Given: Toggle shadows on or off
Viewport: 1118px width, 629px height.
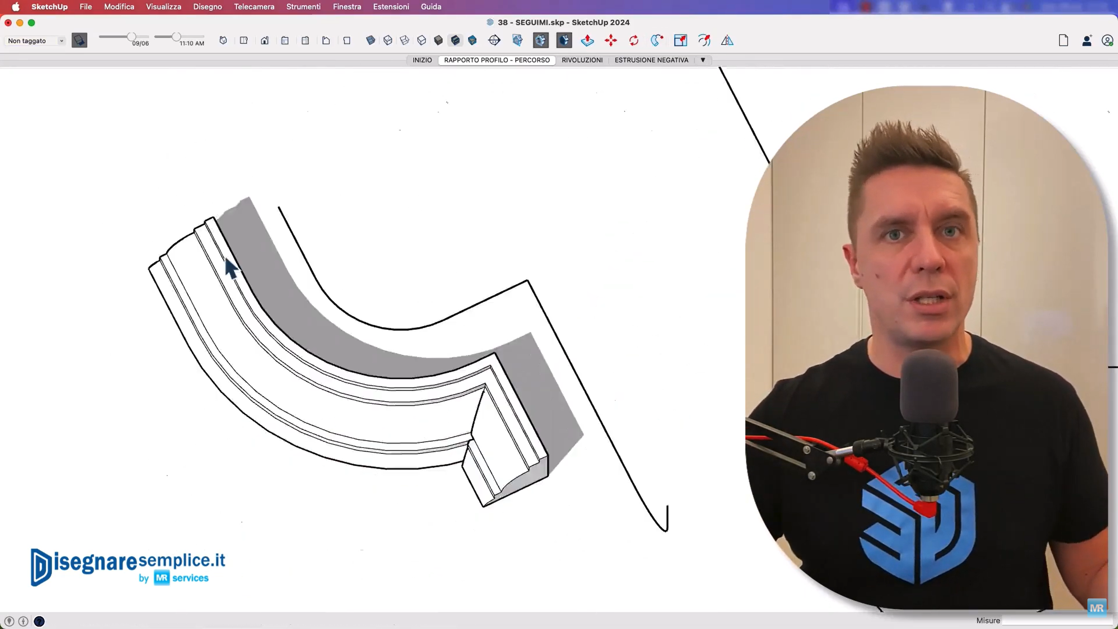Looking at the screenshot, I should pyautogui.click(x=79, y=40).
